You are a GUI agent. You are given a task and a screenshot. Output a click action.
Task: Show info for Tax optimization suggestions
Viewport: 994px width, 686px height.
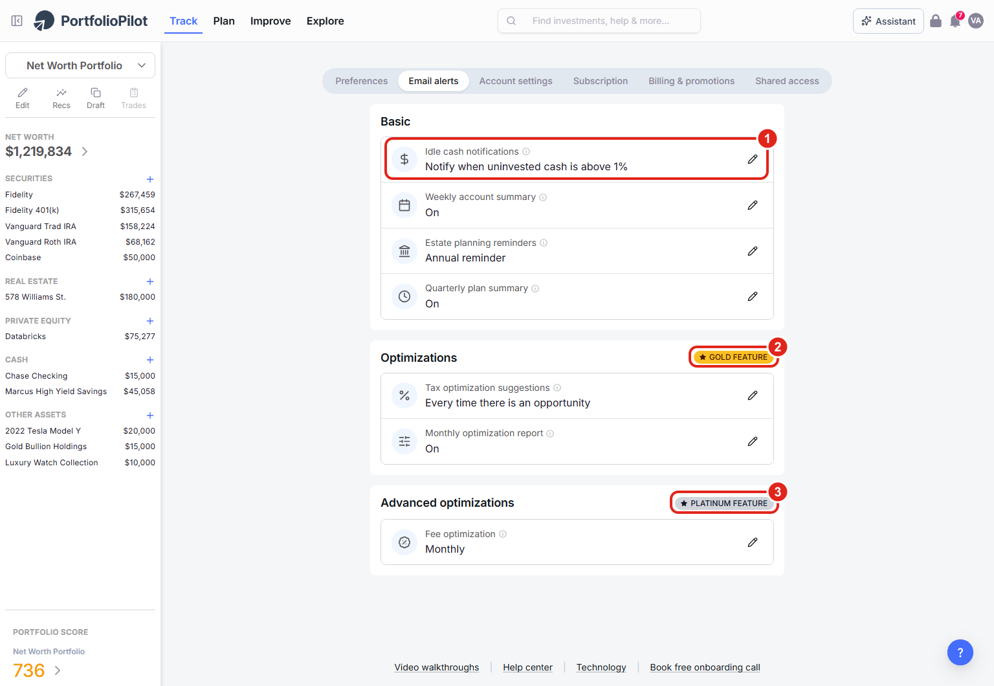tap(557, 388)
